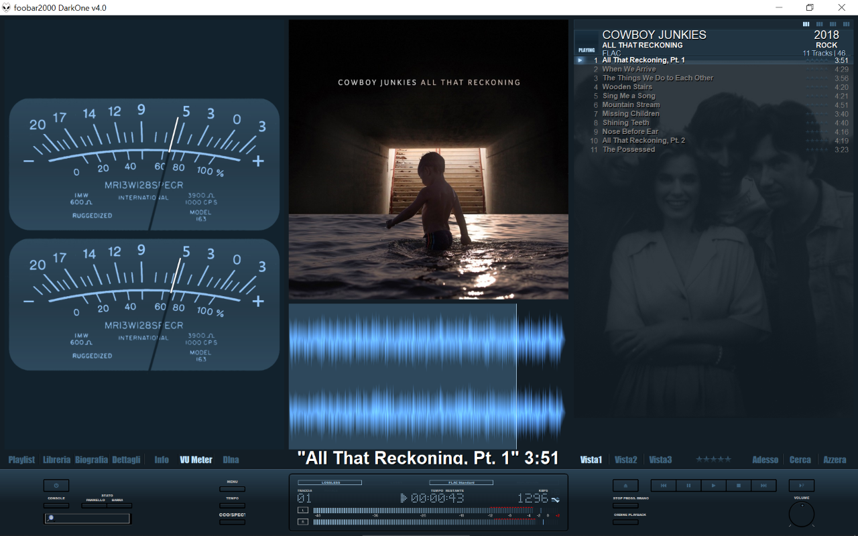Toggle the CONSOLE button
This screenshot has width=858, height=536.
[x=56, y=506]
